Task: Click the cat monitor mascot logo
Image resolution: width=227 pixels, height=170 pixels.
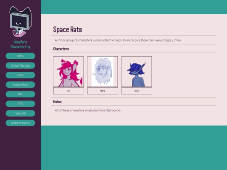Action: 21,21
